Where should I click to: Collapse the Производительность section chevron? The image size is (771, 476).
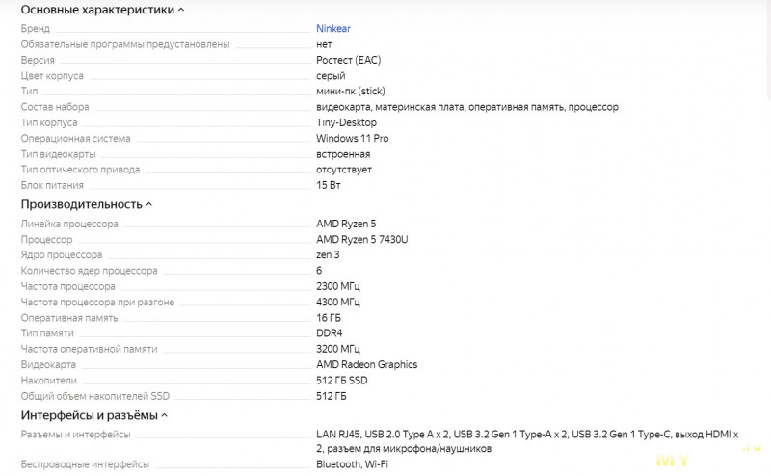148,205
